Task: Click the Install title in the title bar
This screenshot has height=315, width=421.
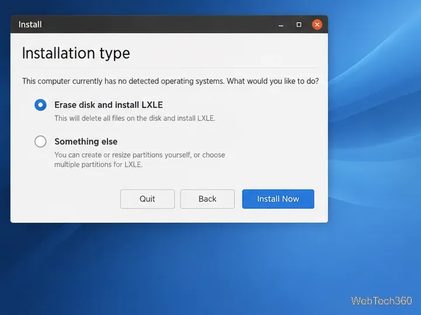Action: click(x=30, y=24)
